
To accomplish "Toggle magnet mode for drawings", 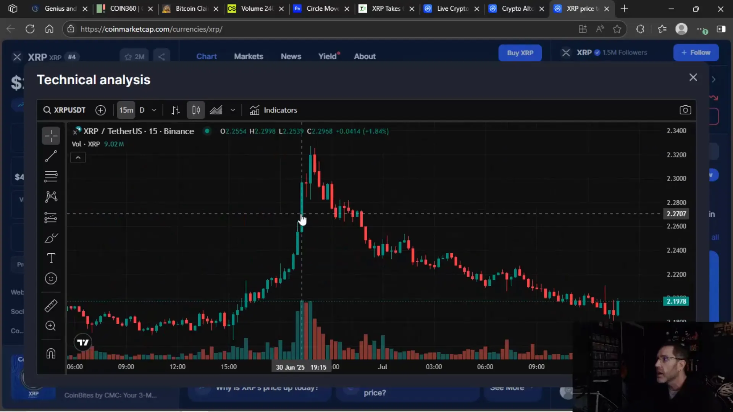I will (x=51, y=353).
